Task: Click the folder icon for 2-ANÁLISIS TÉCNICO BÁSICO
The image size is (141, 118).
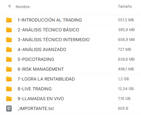Action: coord(9,30)
